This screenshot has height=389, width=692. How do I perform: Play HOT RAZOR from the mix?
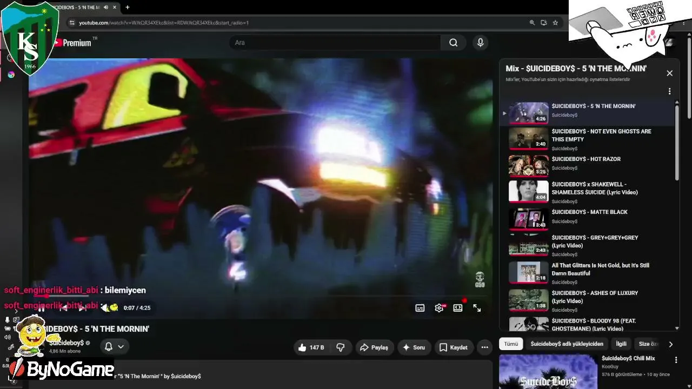[587, 165]
